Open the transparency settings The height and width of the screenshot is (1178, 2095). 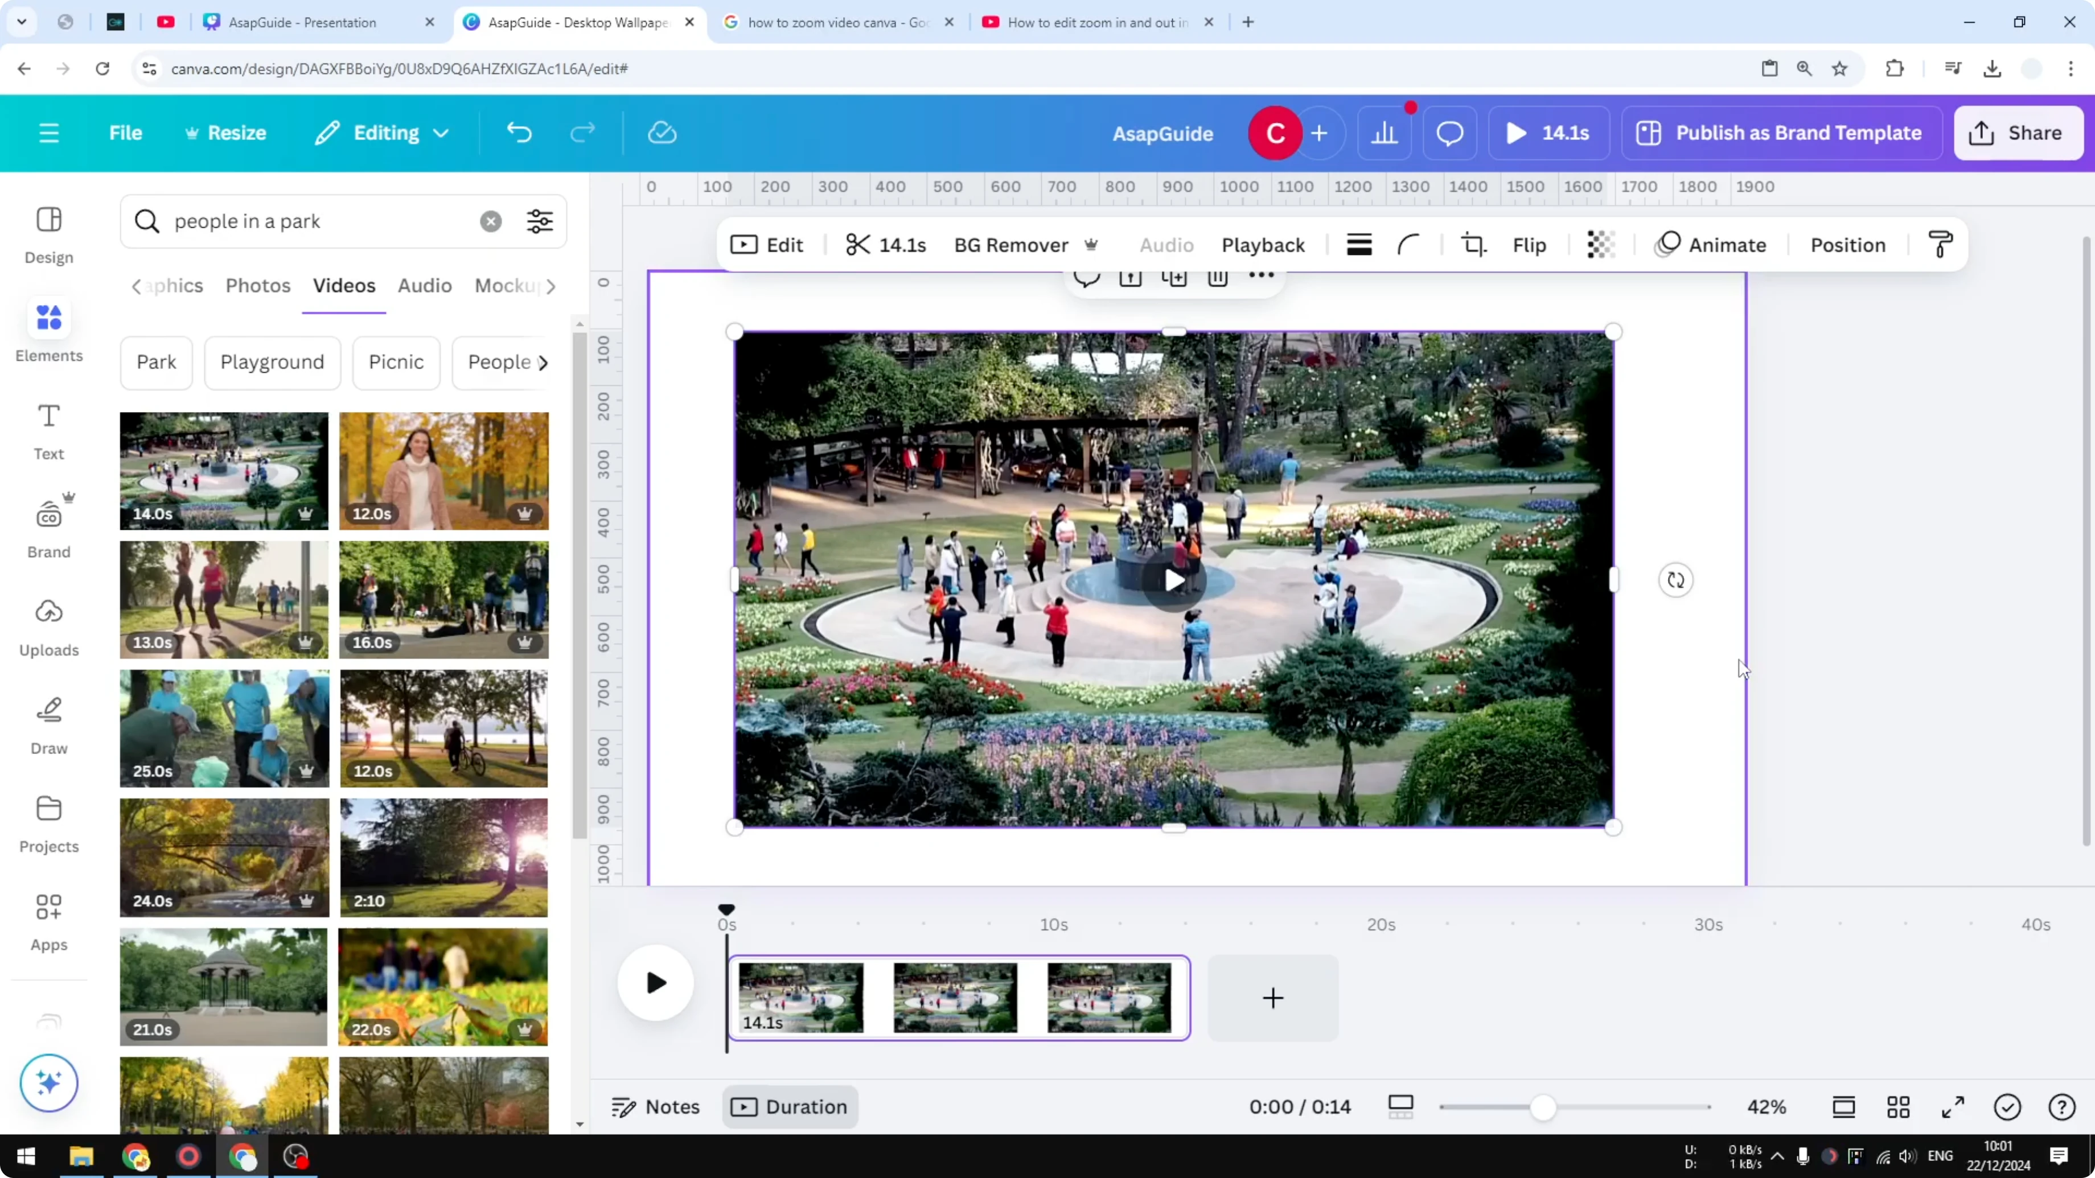[1600, 245]
